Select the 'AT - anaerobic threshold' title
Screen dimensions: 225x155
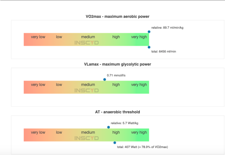[117, 112]
